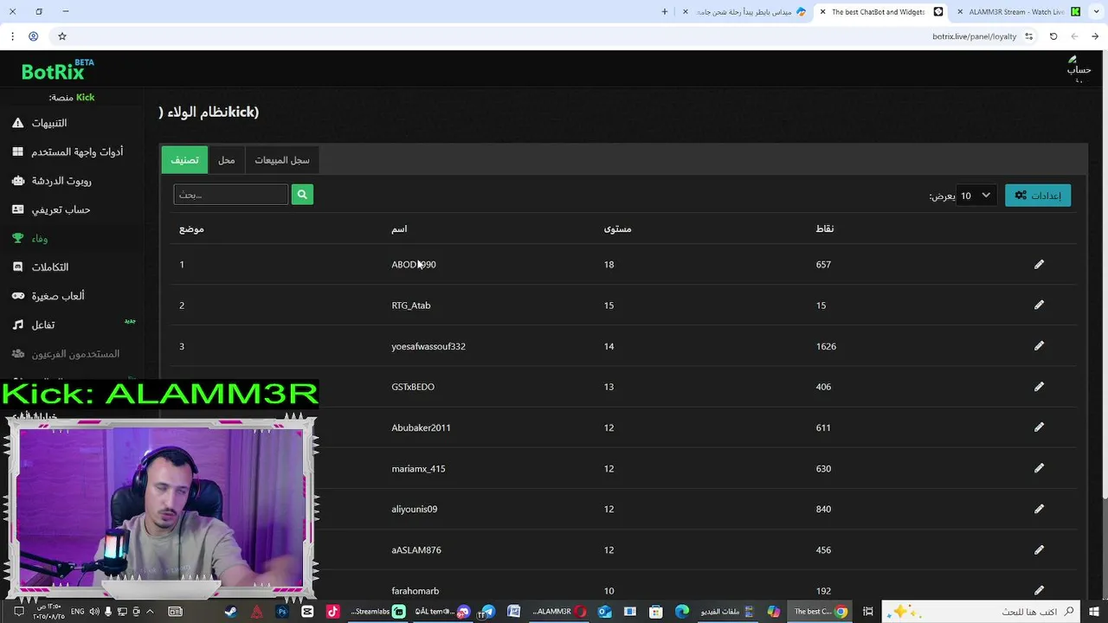
Task: Click the search input field
Action: coord(230,195)
